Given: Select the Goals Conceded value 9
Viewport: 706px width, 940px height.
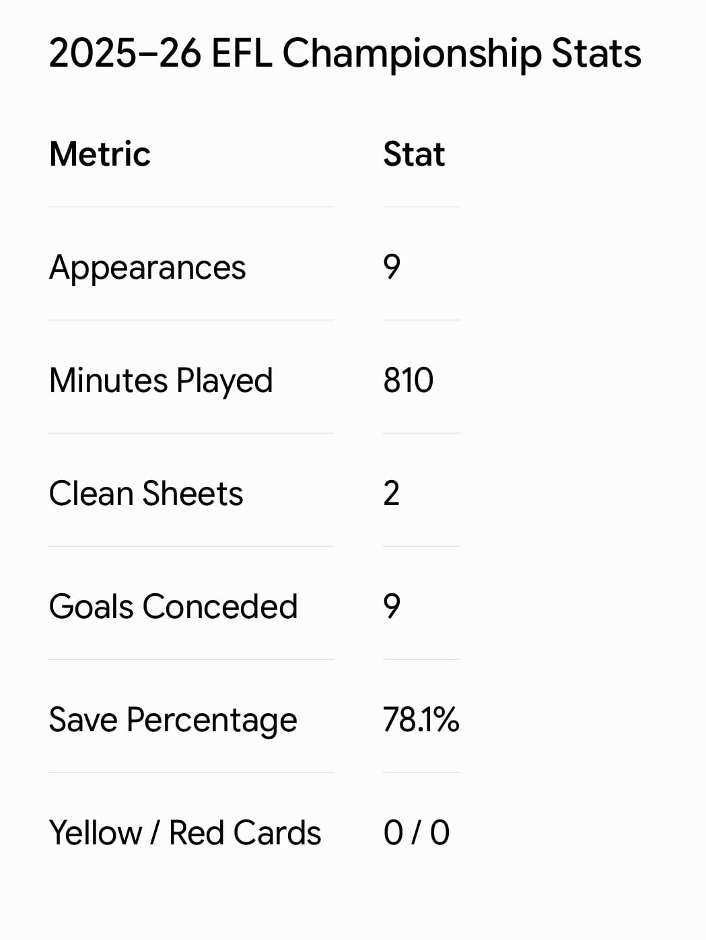Looking at the screenshot, I should [x=392, y=607].
